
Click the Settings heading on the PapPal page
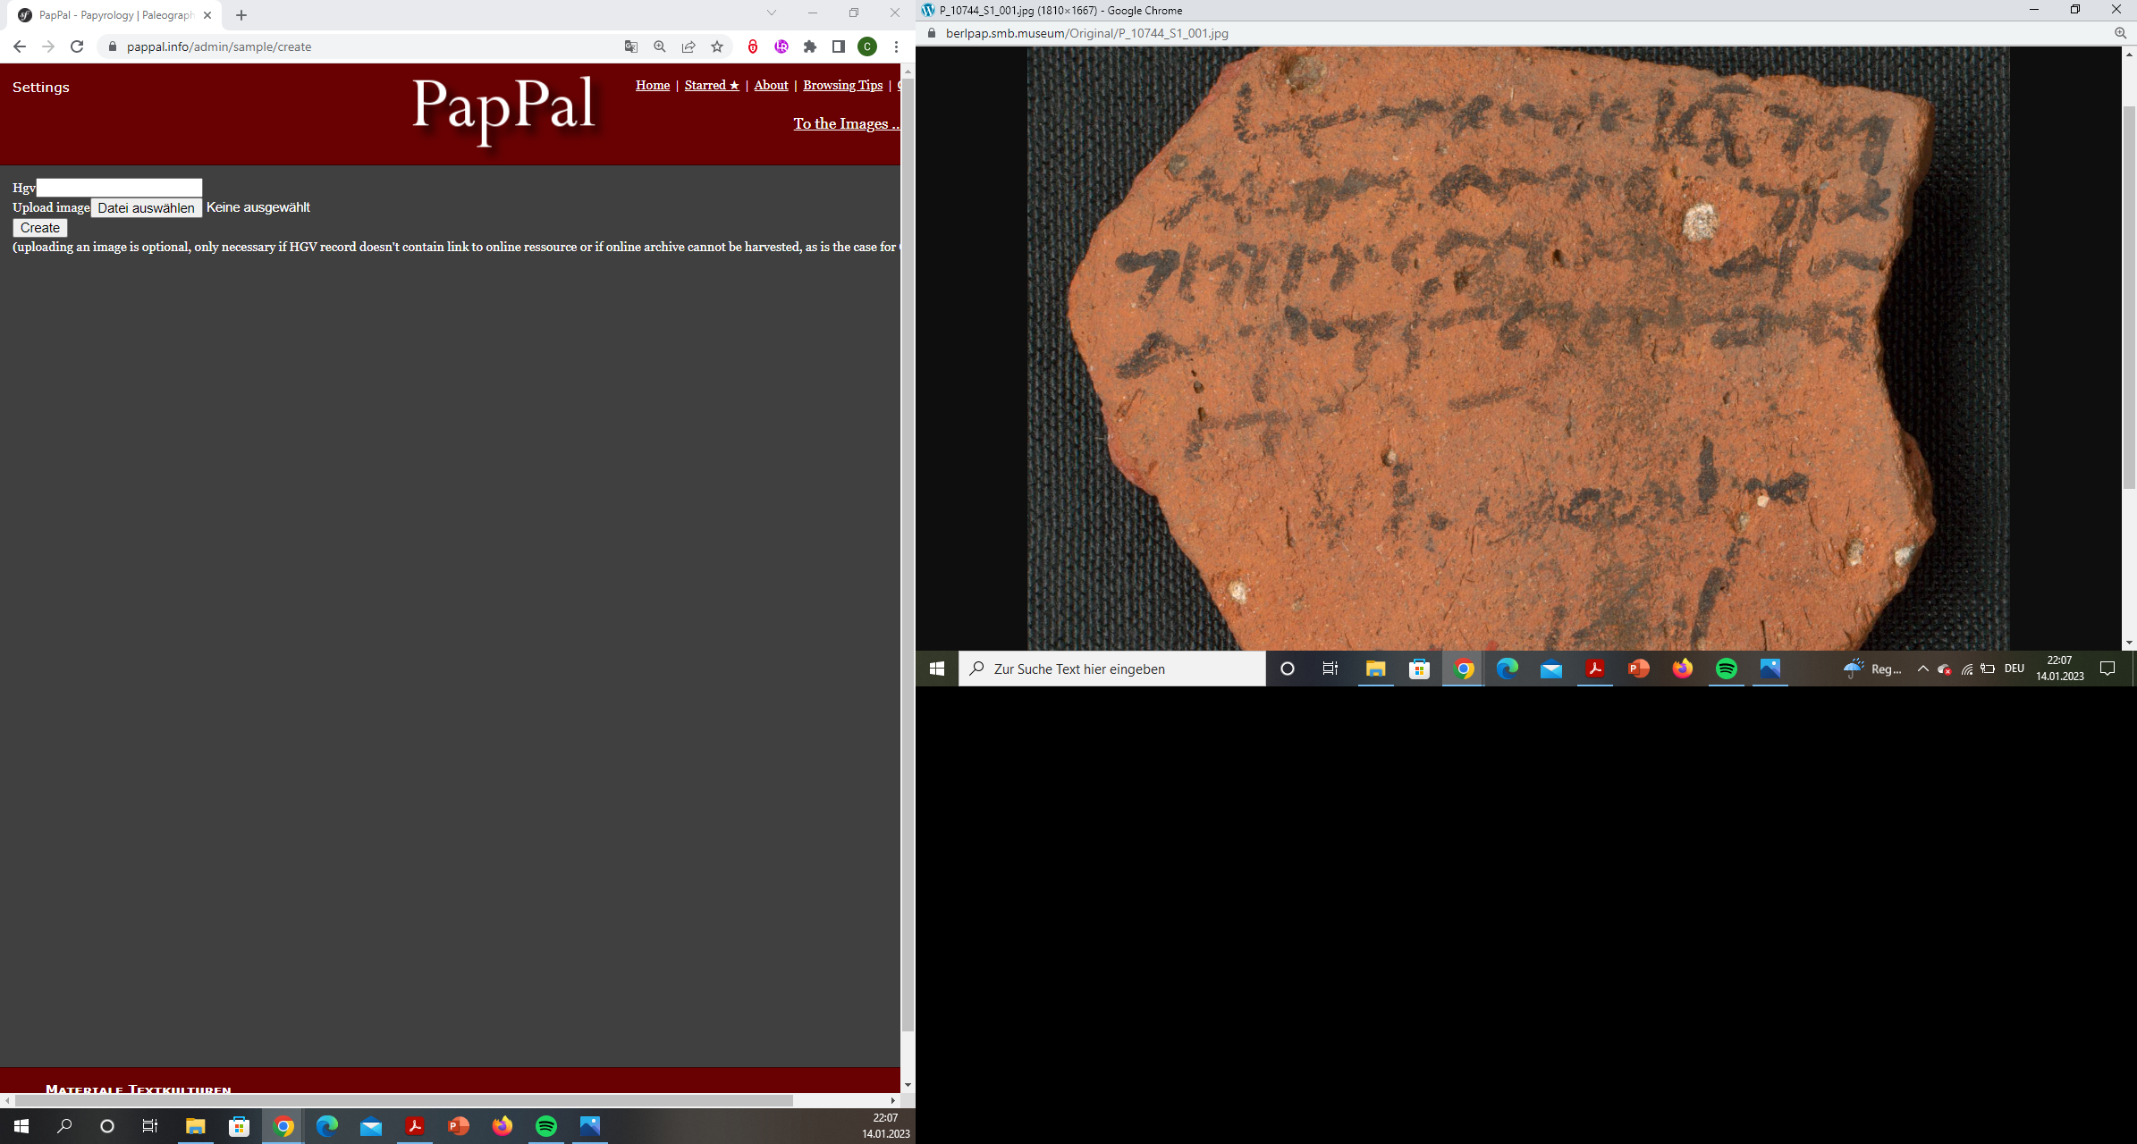(x=41, y=87)
